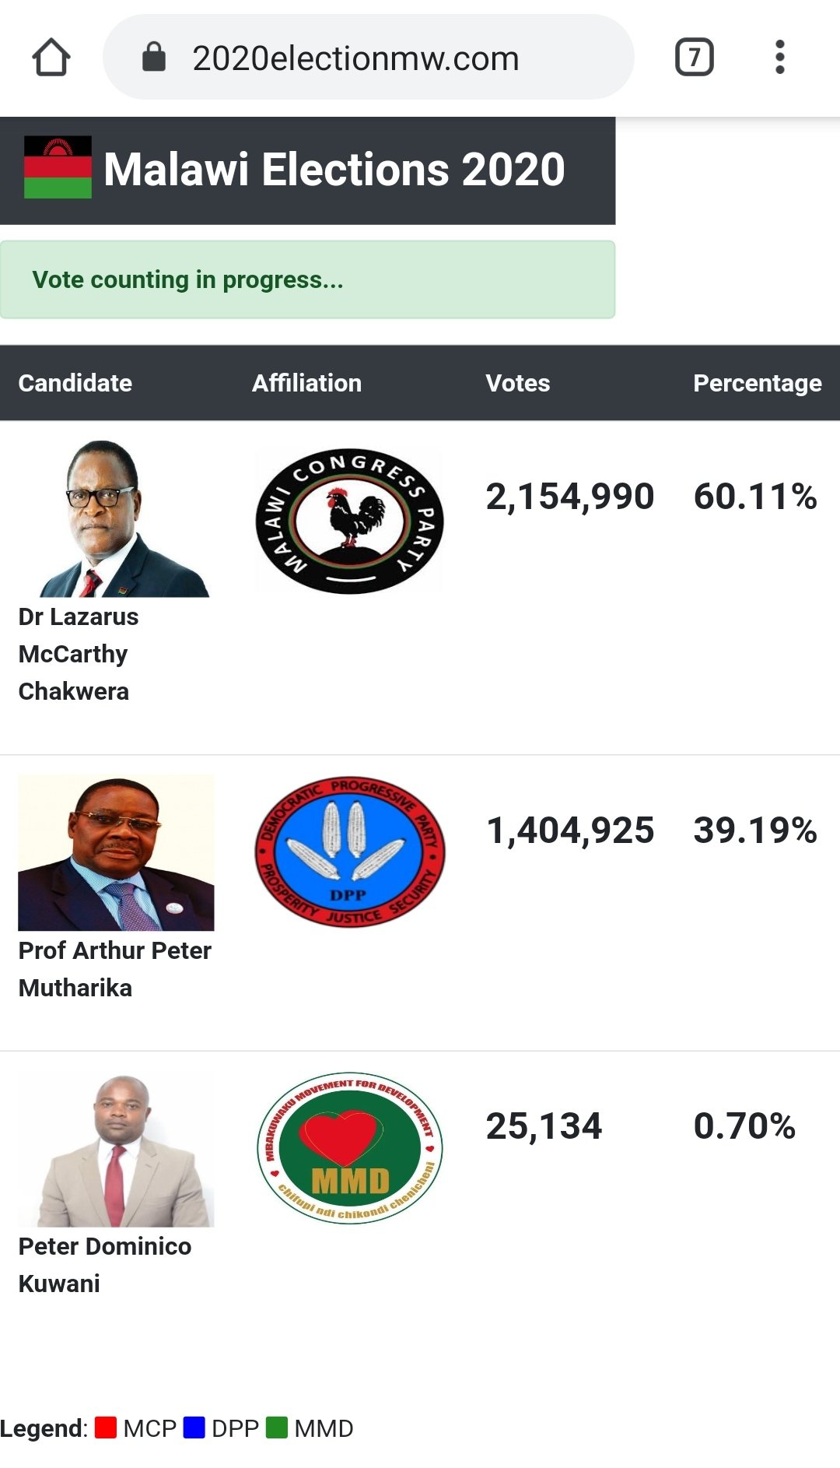Click the Percentage column header
This screenshot has height=1468, width=840.
(757, 383)
